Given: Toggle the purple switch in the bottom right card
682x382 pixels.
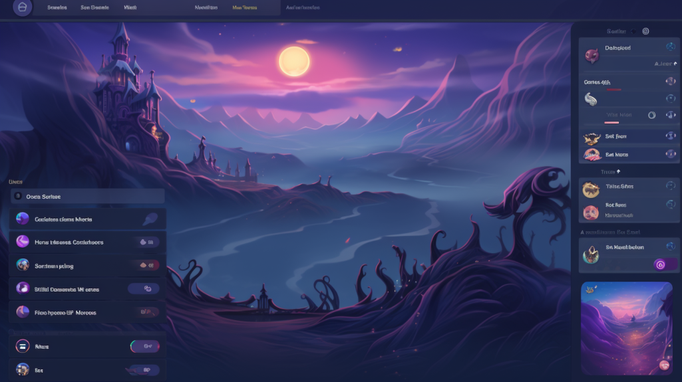Looking at the screenshot, I should tap(665, 264).
